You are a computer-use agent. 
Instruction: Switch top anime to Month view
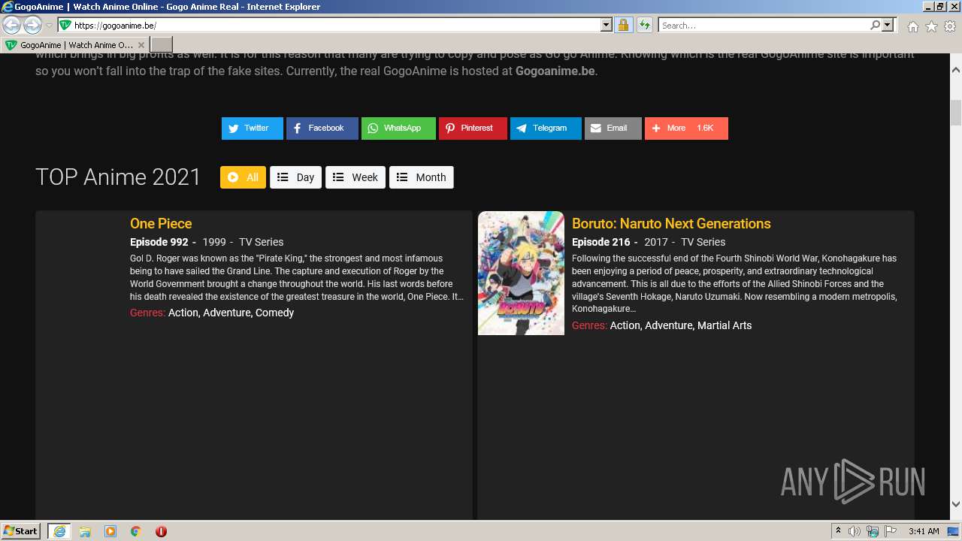(421, 177)
